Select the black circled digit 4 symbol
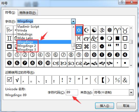The height and width of the screenshot is (112, 139). tap(125, 55)
